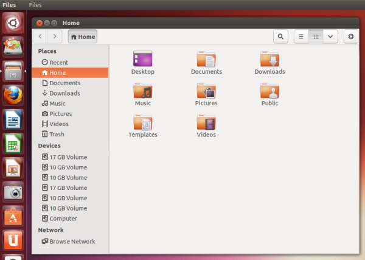
Task: Open the Files menu in top bar
Action: point(35,5)
